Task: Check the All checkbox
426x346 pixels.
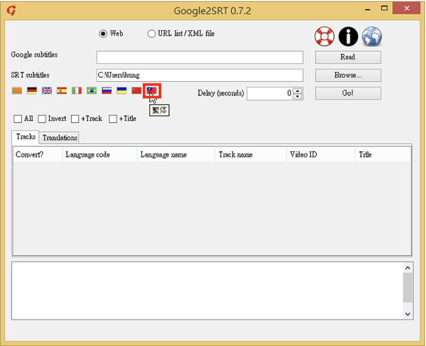Action: point(18,119)
